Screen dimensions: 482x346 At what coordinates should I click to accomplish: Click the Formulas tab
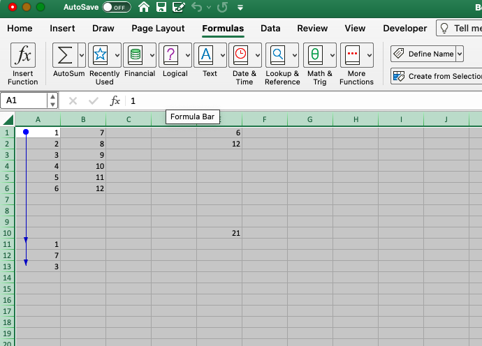click(x=223, y=28)
